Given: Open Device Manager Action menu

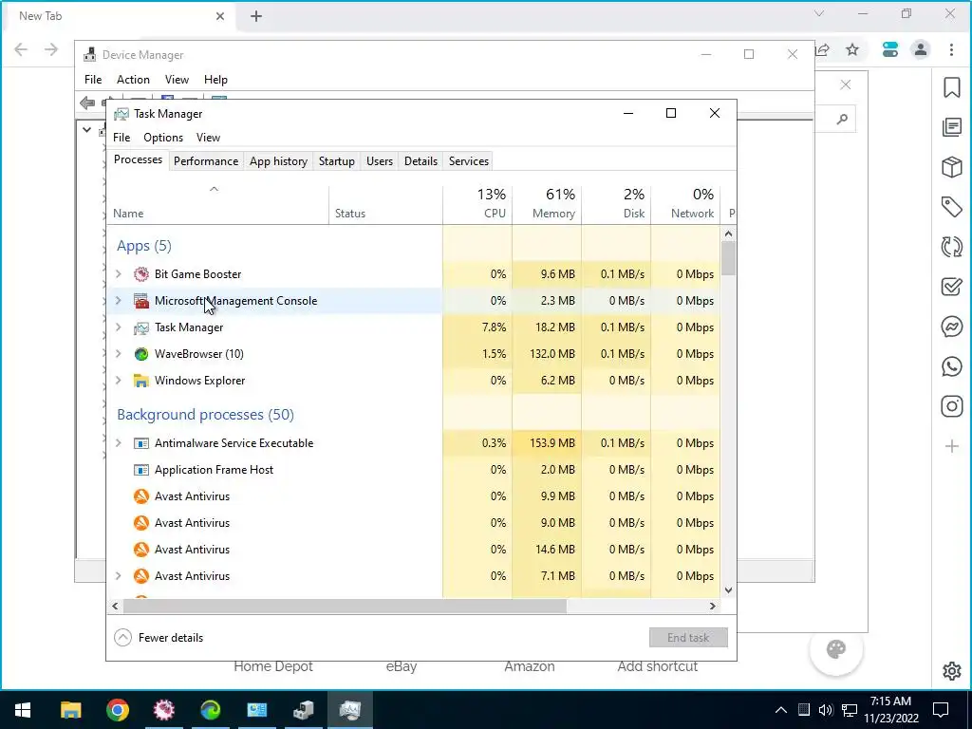Looking at the screenshot, I should [x=133, y=80].
